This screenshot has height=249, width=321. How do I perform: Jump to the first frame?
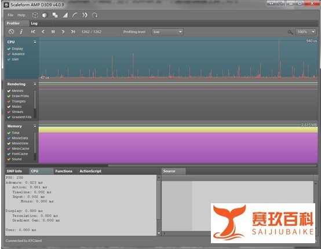(33, 32)
